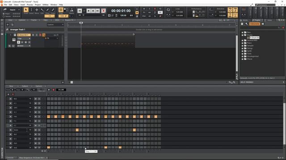The image size is (286, 160).
Task: Open the Views menu
Action: pyautogui.click(x=16, y=4)
